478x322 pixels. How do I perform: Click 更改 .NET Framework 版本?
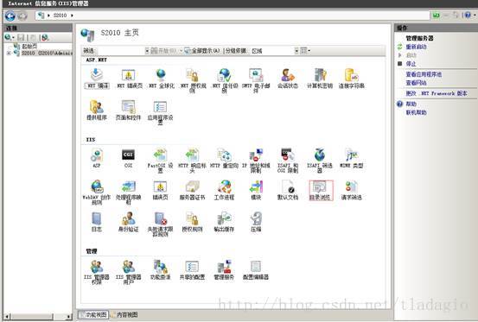pyautogui.click(x=437, y=93)
